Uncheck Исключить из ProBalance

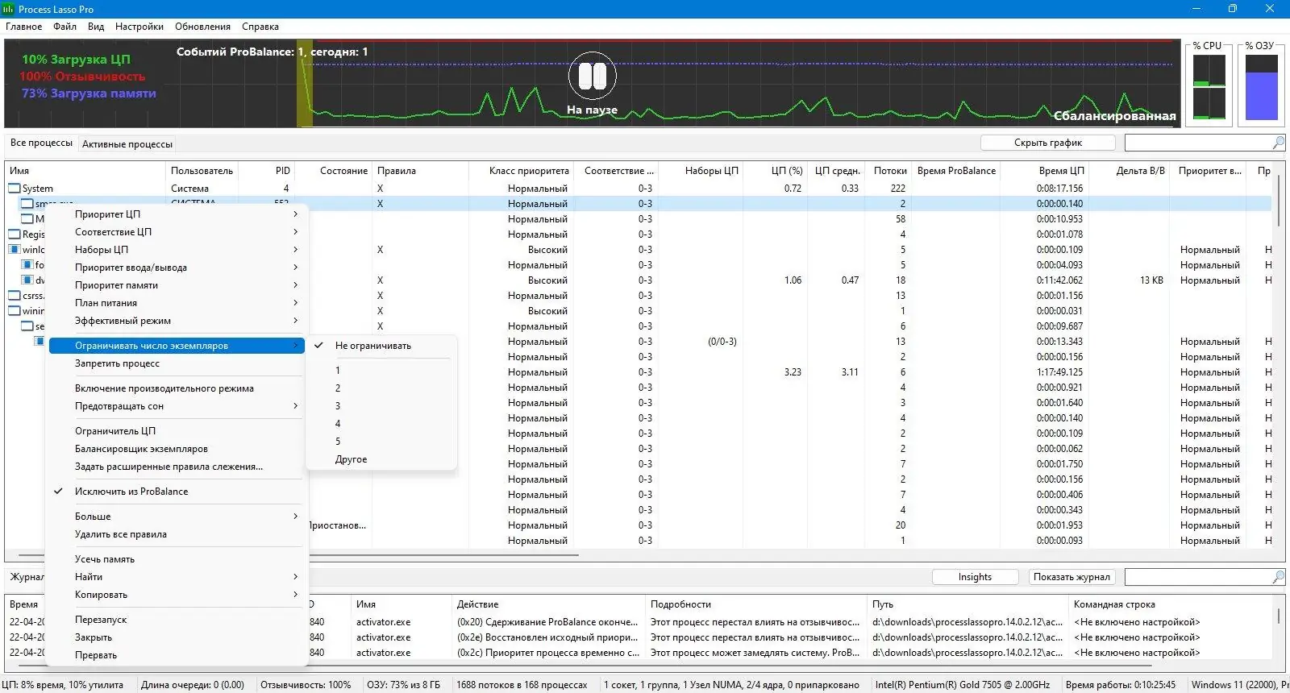click(177, 492)
